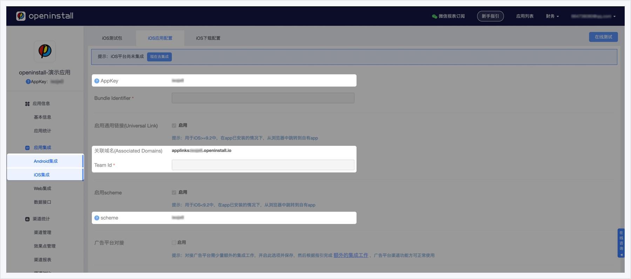Viewport: 631px width, 279px height.
Task: Click the WeChat icon beside 微信报表订阅
Action: pyautogui.click(x=434, y=16)
